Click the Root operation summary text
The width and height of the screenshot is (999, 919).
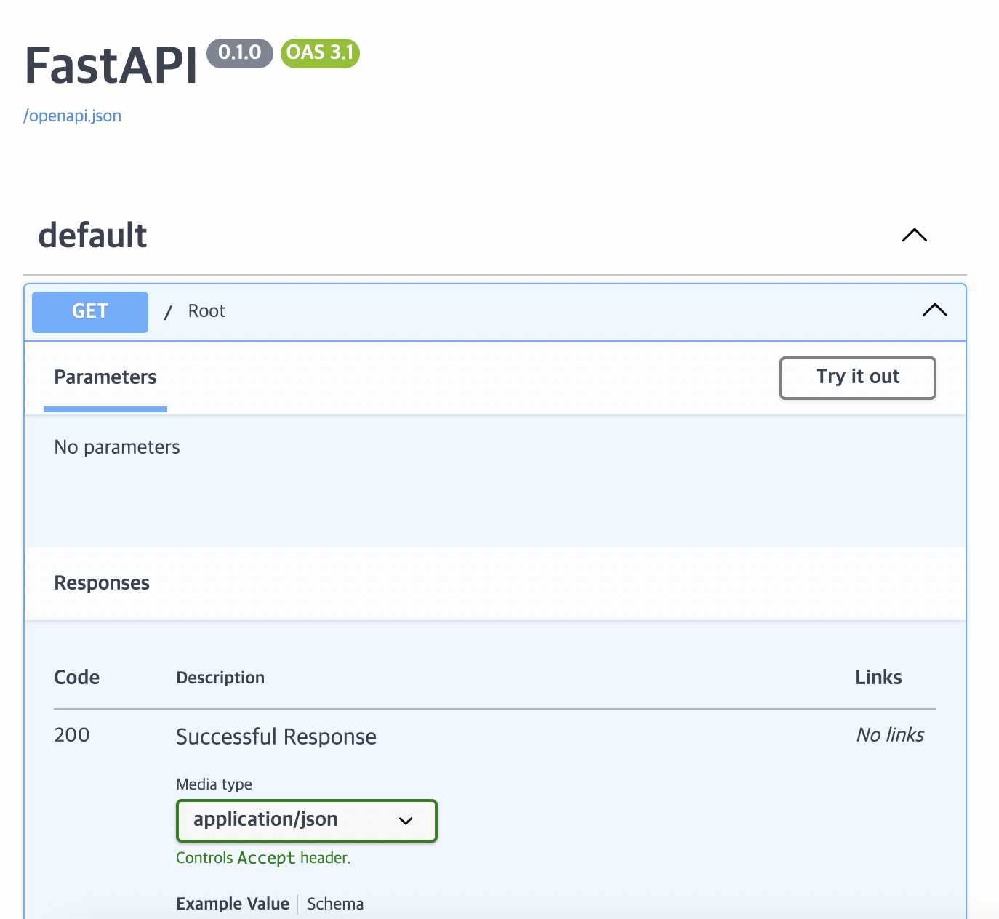pos(206,311)
